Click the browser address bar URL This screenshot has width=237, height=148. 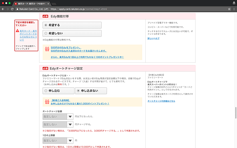(79, 9)
